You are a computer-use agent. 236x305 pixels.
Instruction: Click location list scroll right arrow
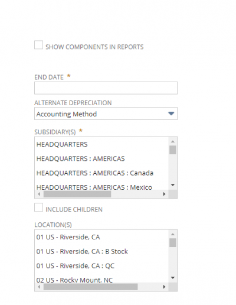(x=164, y=287)
